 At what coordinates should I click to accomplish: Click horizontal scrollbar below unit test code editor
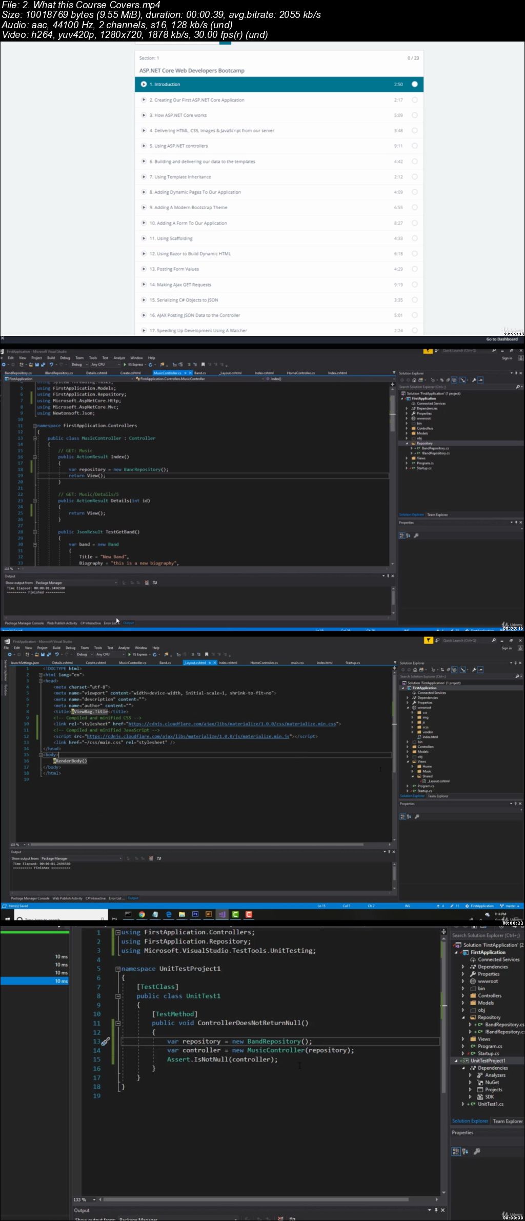pos(255,1200)
